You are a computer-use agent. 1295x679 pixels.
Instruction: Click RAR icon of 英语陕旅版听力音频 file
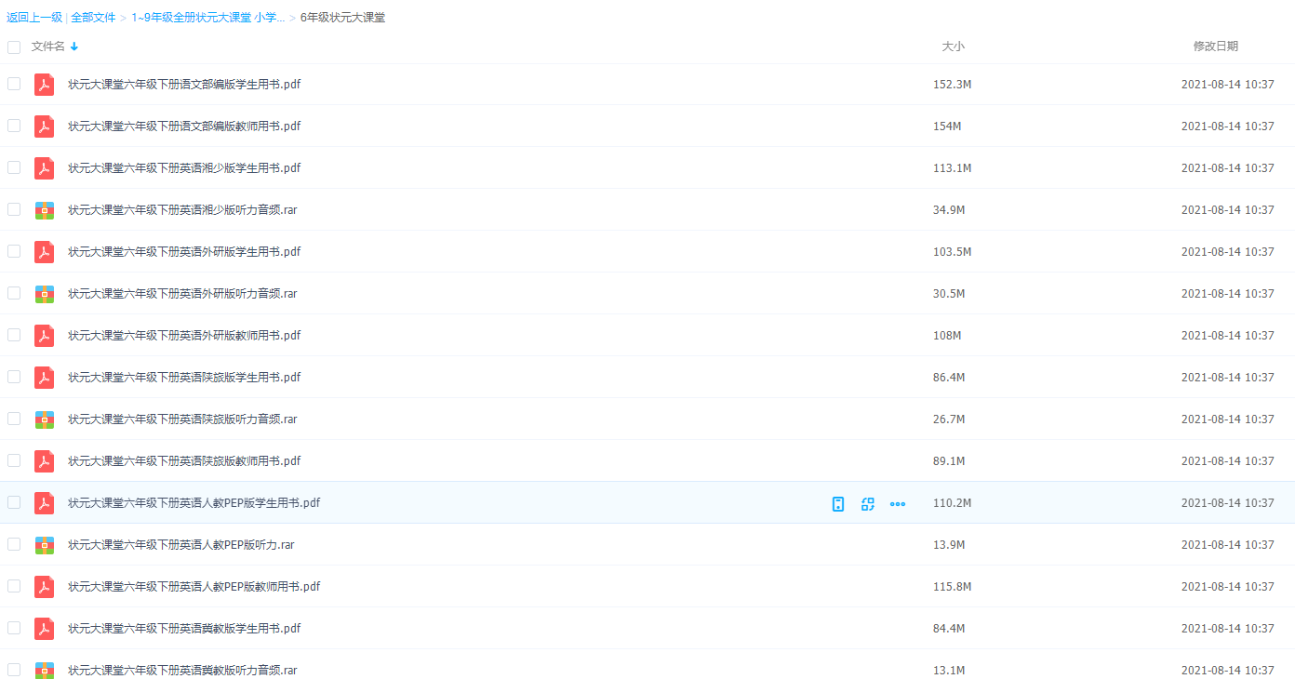point(45,419)
